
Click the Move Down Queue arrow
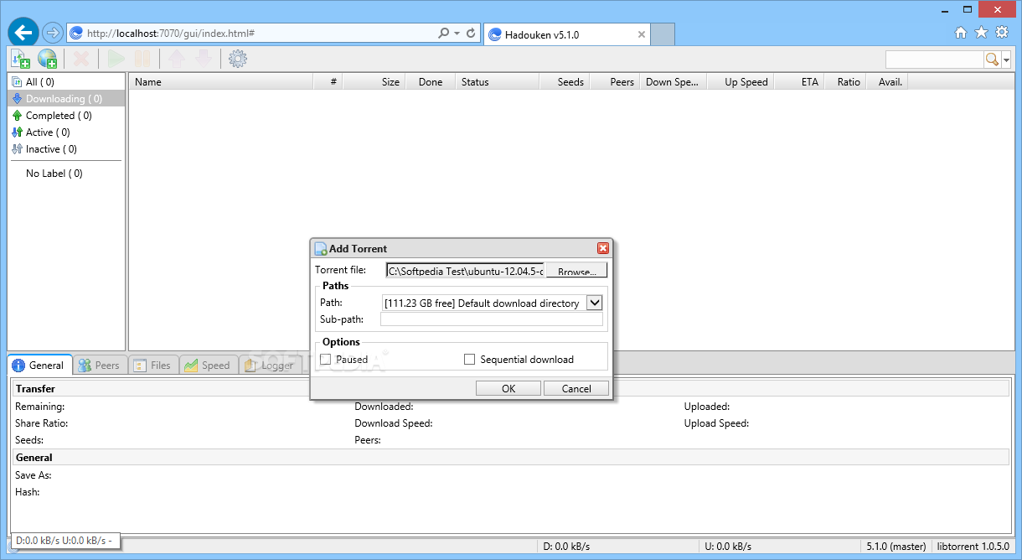[x=204, y=59]
